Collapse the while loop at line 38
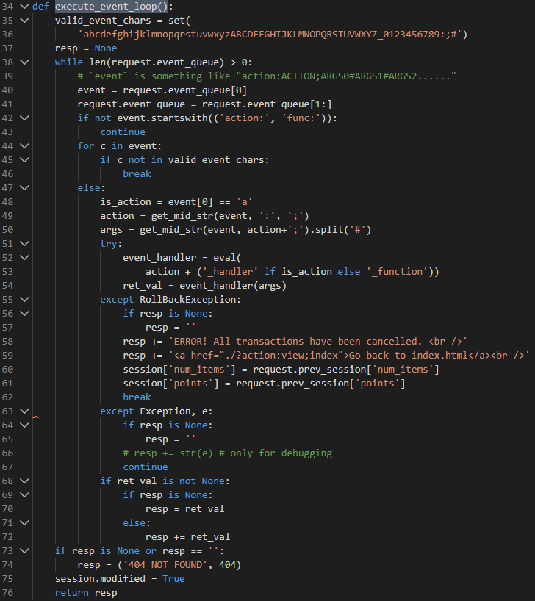535x601 pixels. coord(24,62)
